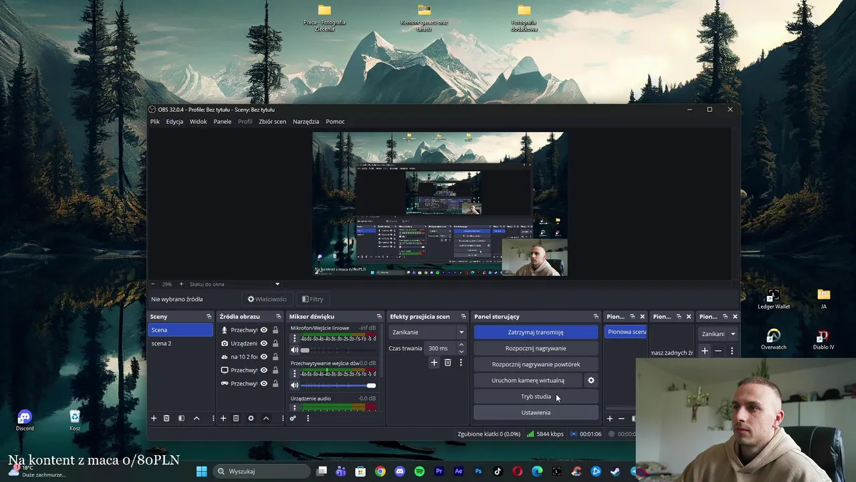Move the scene up in the Sceny dock
The width and height of the screenshot is (856, 482).
[x=197, y=418]
